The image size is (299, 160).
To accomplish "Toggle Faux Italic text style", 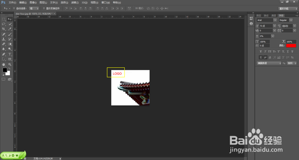I will coord(265,52).
